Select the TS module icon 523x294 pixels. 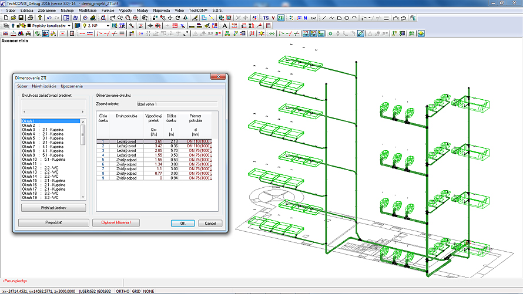click(266, 18)
